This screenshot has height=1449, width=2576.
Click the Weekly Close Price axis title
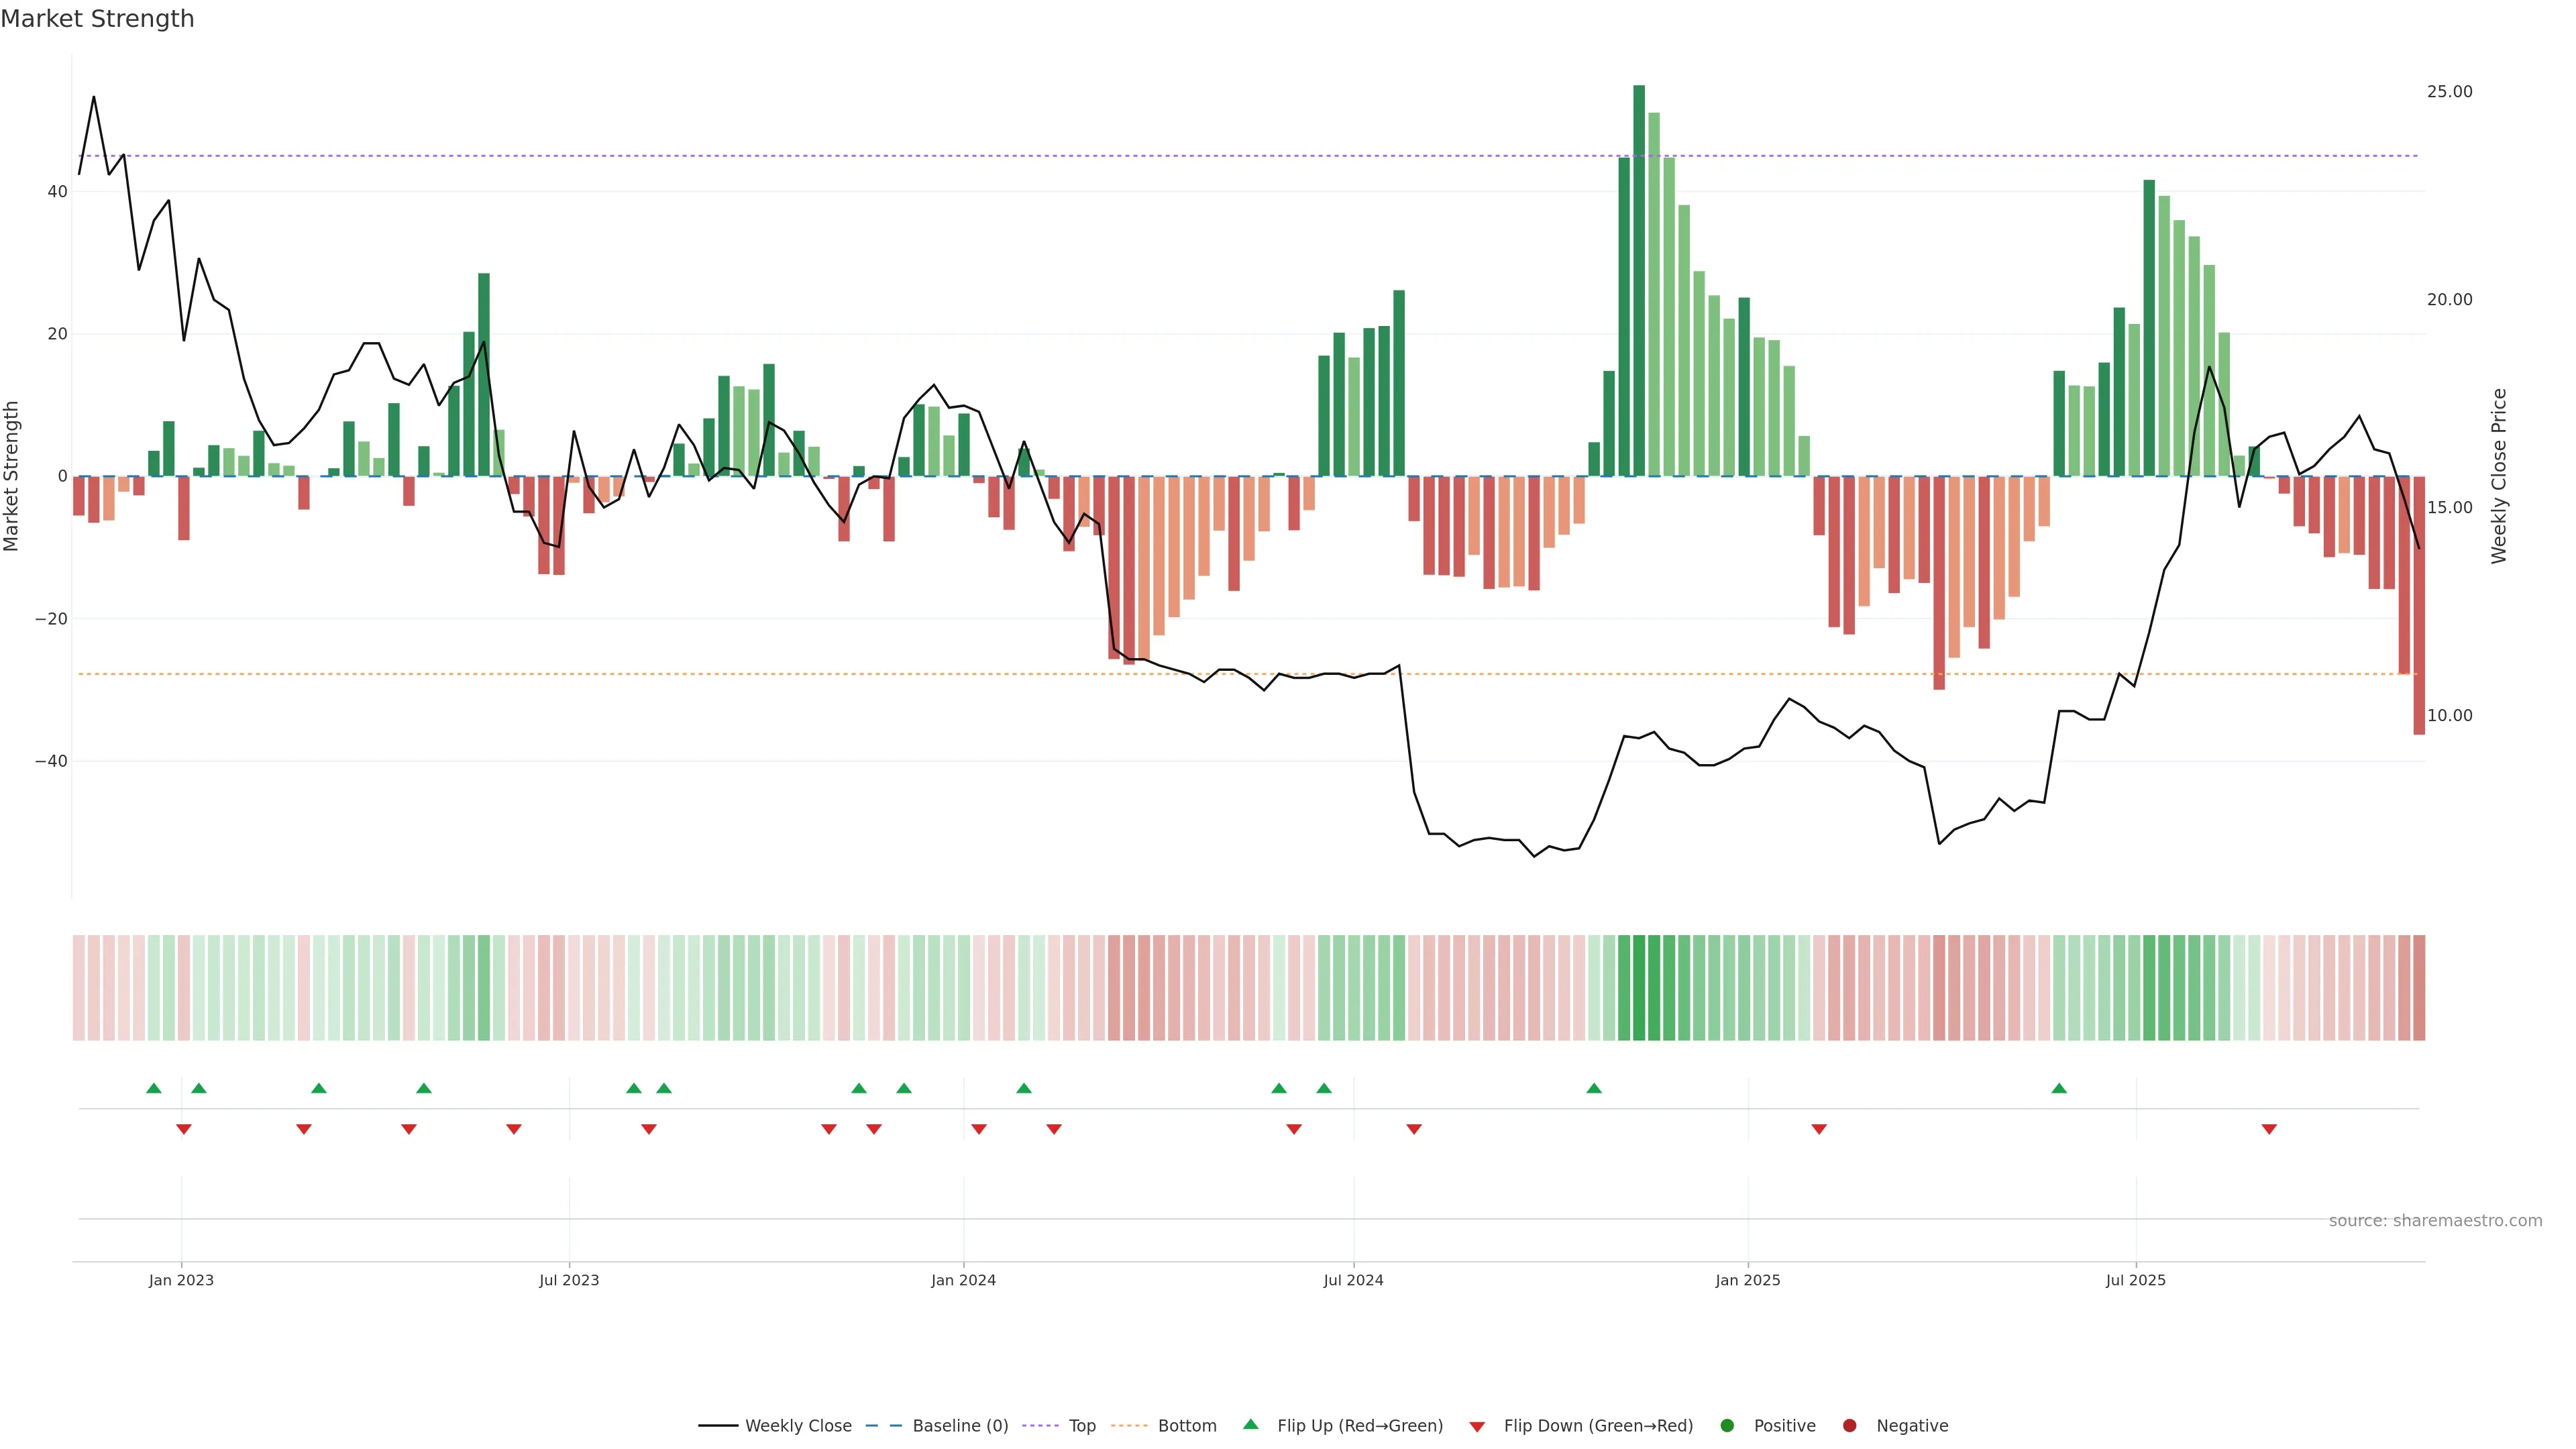(2499, 476)
